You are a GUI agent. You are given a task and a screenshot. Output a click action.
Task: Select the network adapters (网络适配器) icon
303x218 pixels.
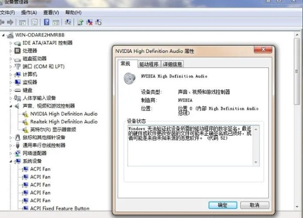(17, 153)
